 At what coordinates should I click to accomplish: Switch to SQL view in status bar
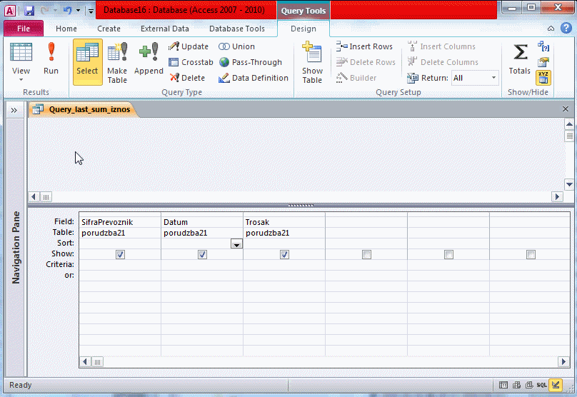pos(542,385)
